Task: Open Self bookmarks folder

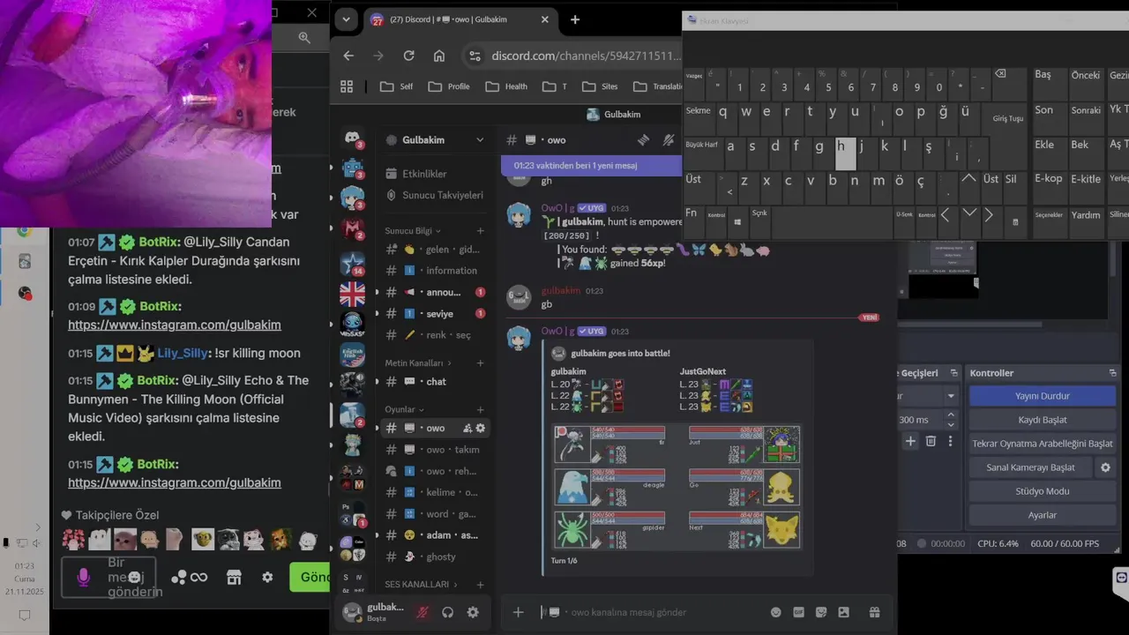Action: tap(396, 86)
